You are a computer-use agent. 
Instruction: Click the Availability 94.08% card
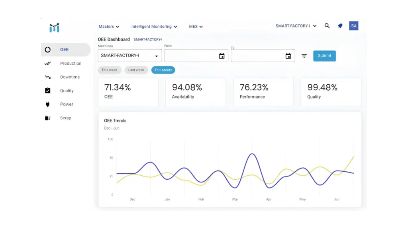point(196,92)
